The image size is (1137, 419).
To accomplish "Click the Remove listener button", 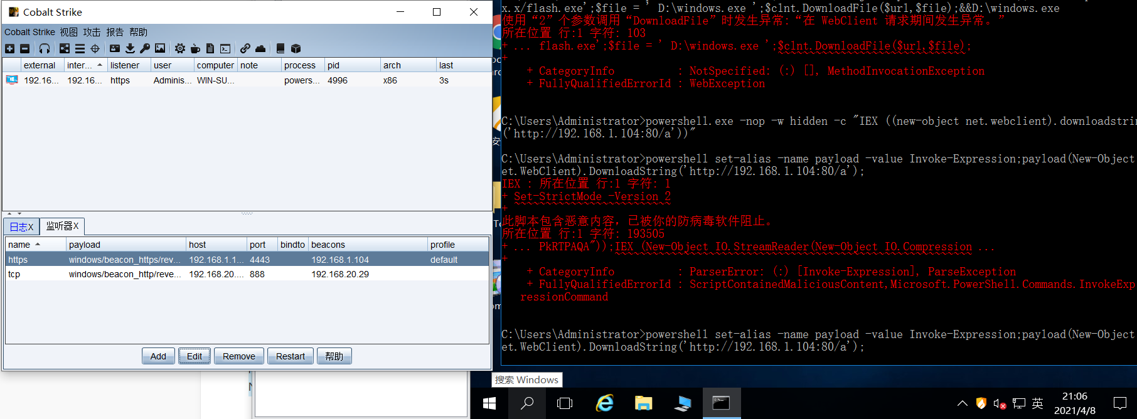I will click(x=239, y=356).
